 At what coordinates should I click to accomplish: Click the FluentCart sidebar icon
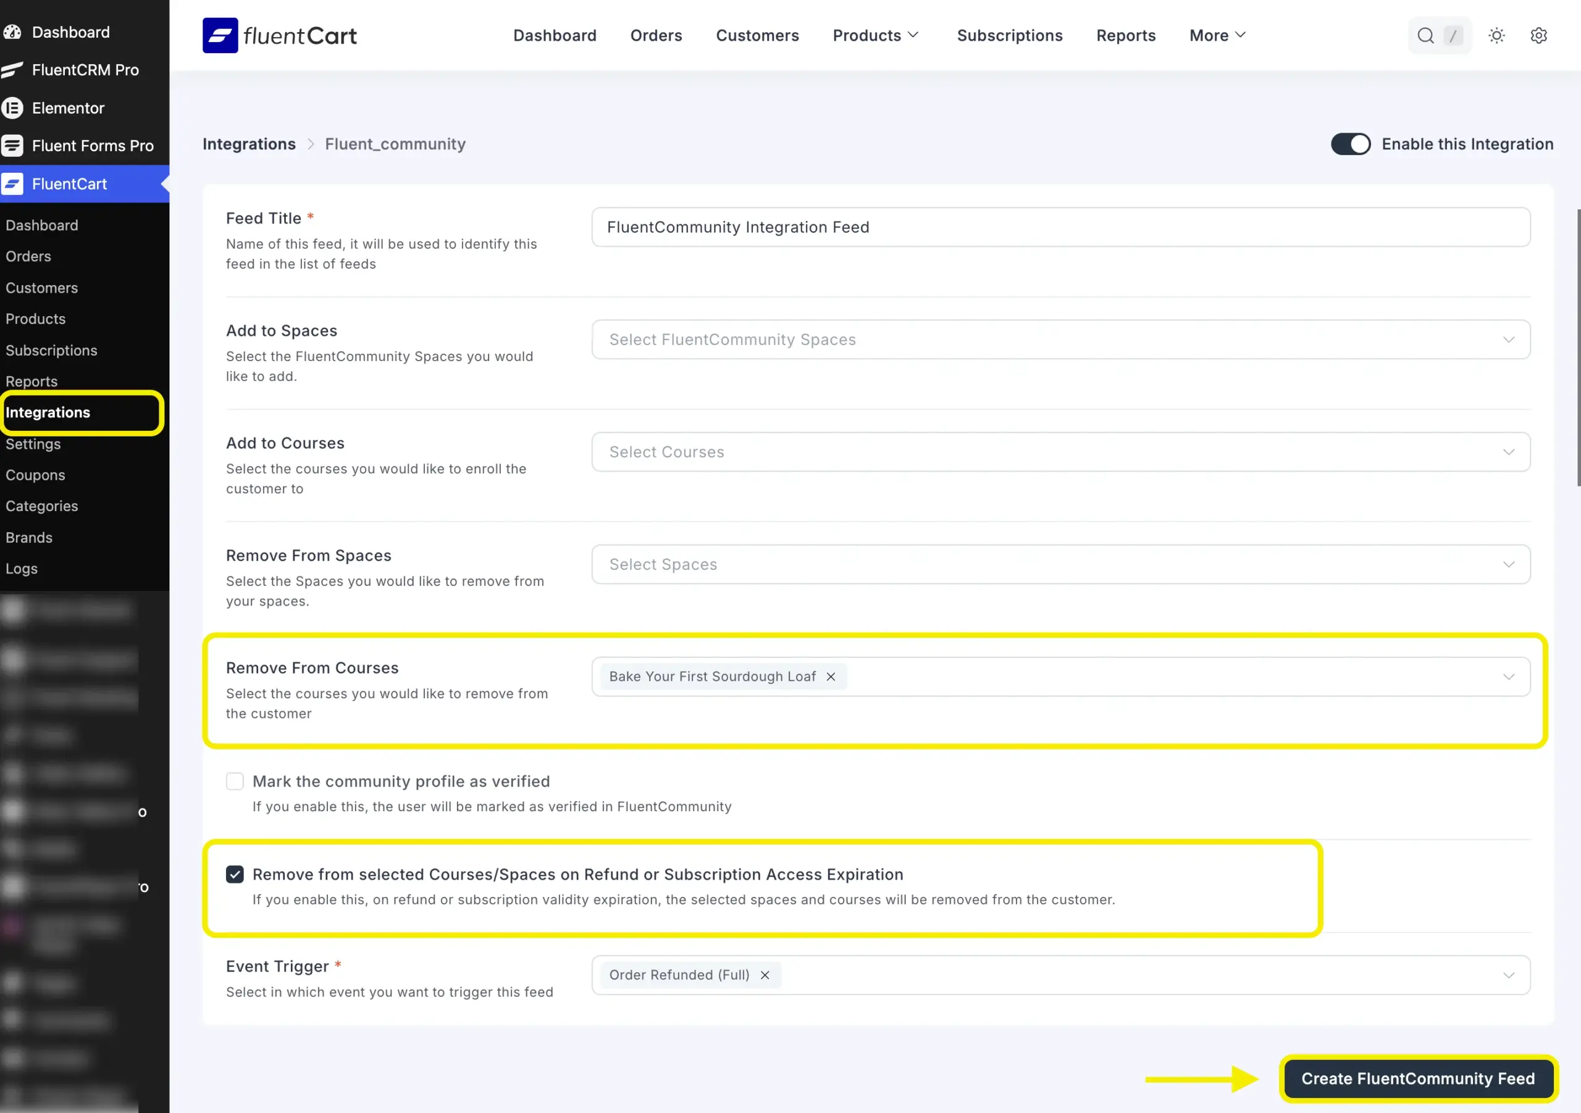(x=12, y=184)
